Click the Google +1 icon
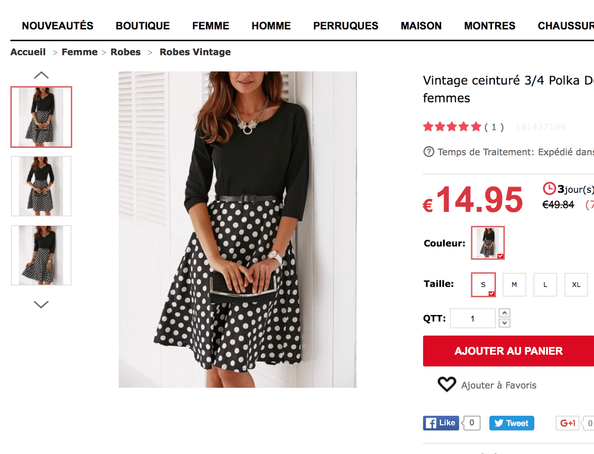This screenshot has height=454, width=594. pos(567,423)
